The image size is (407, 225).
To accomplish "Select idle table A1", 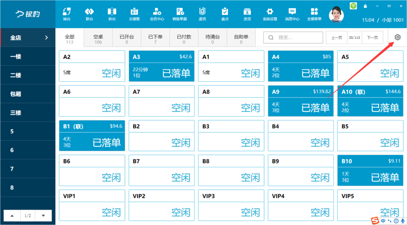I will click(x=231, y=66).
